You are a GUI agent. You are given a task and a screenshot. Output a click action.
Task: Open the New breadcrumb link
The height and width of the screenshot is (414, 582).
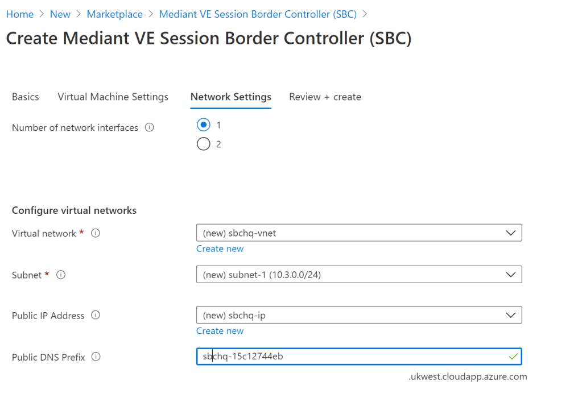[x=60, y=14]
